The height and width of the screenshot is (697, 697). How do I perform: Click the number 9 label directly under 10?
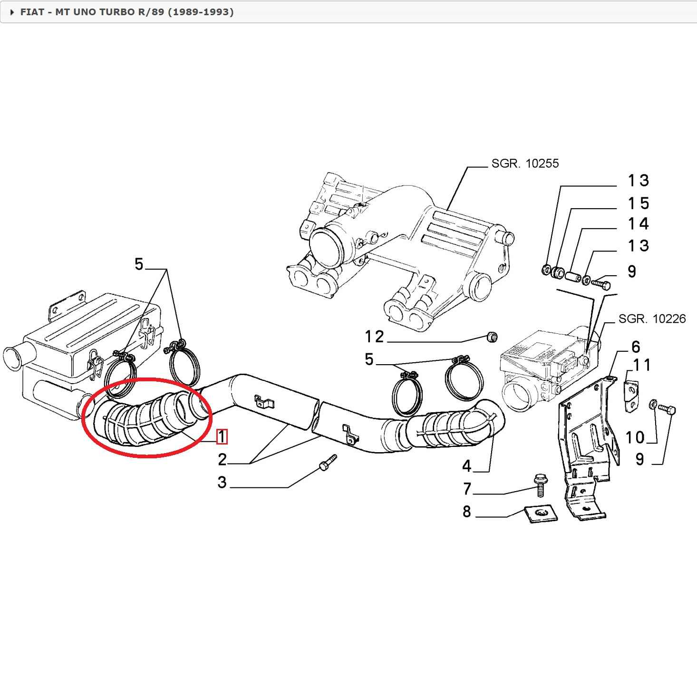coord(640,459)
